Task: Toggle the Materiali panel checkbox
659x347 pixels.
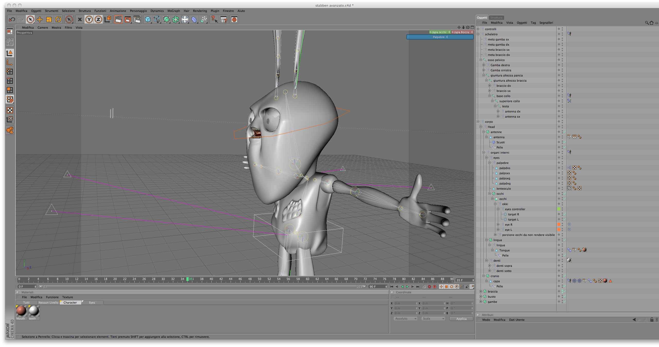Action: tap(18, 292)
